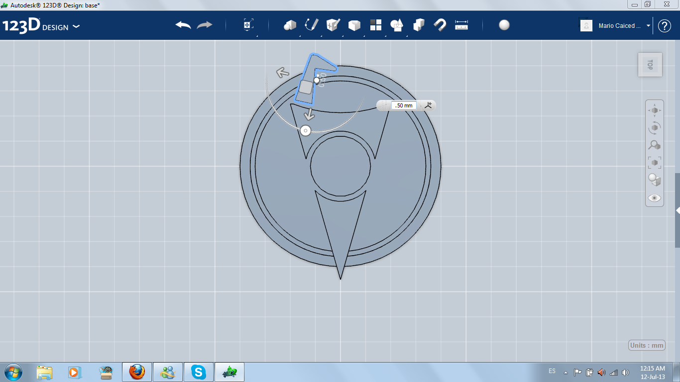Open the Construct tool
The height and width of the screenshot is (382, 680).
pyautogui.click(x=333, y=25)
